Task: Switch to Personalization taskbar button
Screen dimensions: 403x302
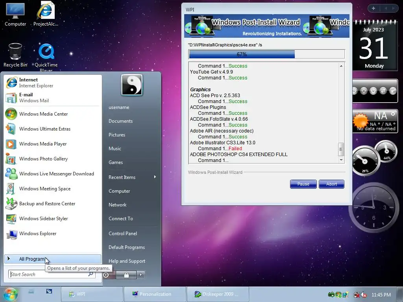Action: point(155,294)
